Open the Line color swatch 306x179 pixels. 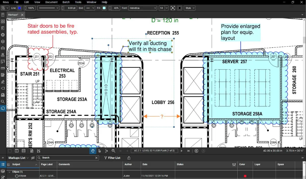click(19, 8)
